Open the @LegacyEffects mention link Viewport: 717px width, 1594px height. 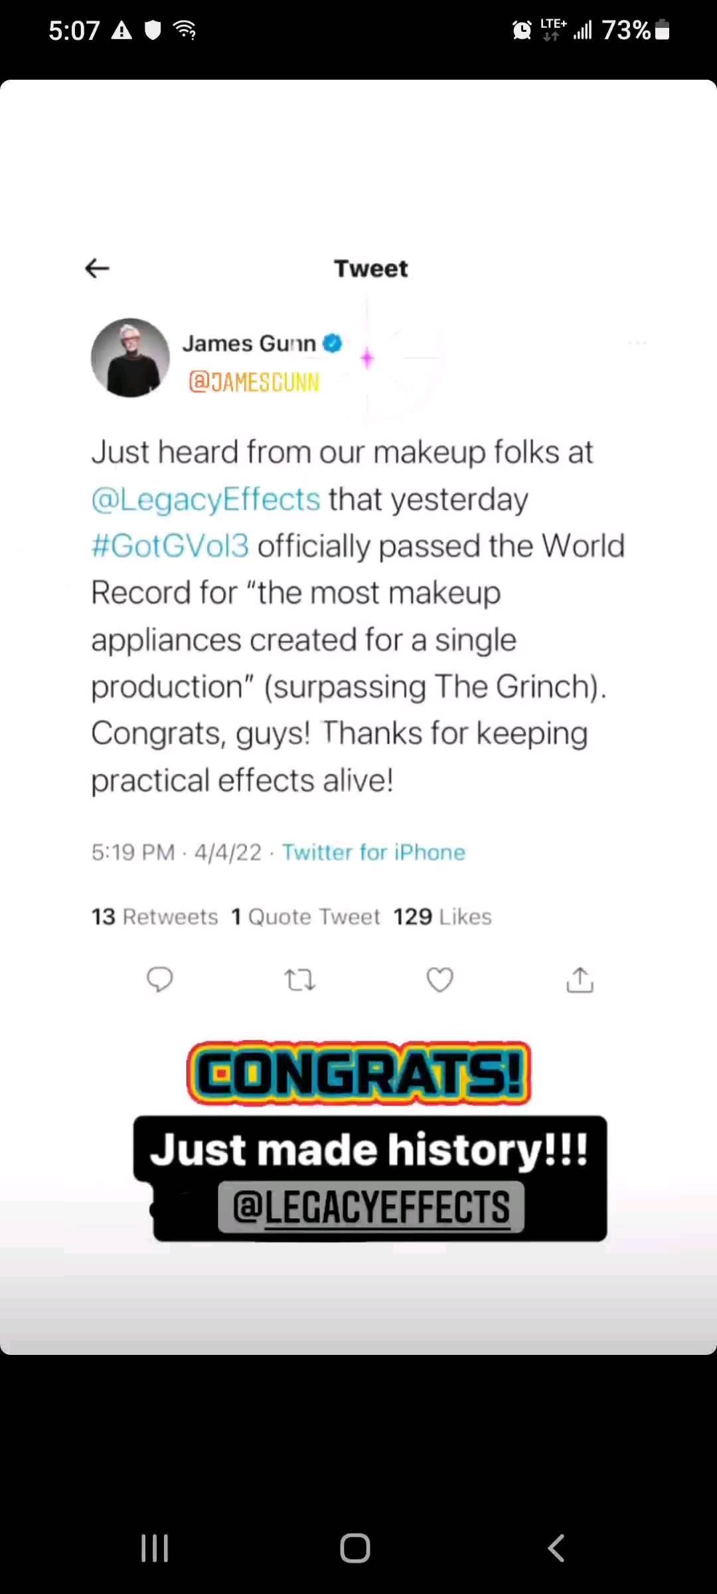(206, 499)
